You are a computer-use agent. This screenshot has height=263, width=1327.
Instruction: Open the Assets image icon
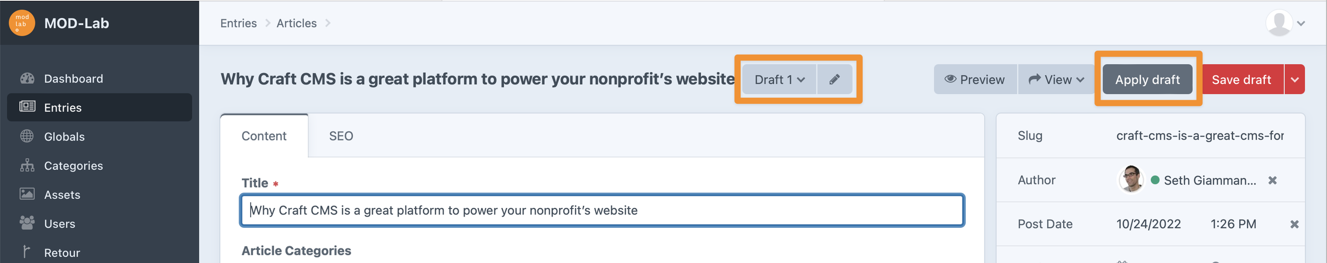pyautogui.click(x=27, y=194)
